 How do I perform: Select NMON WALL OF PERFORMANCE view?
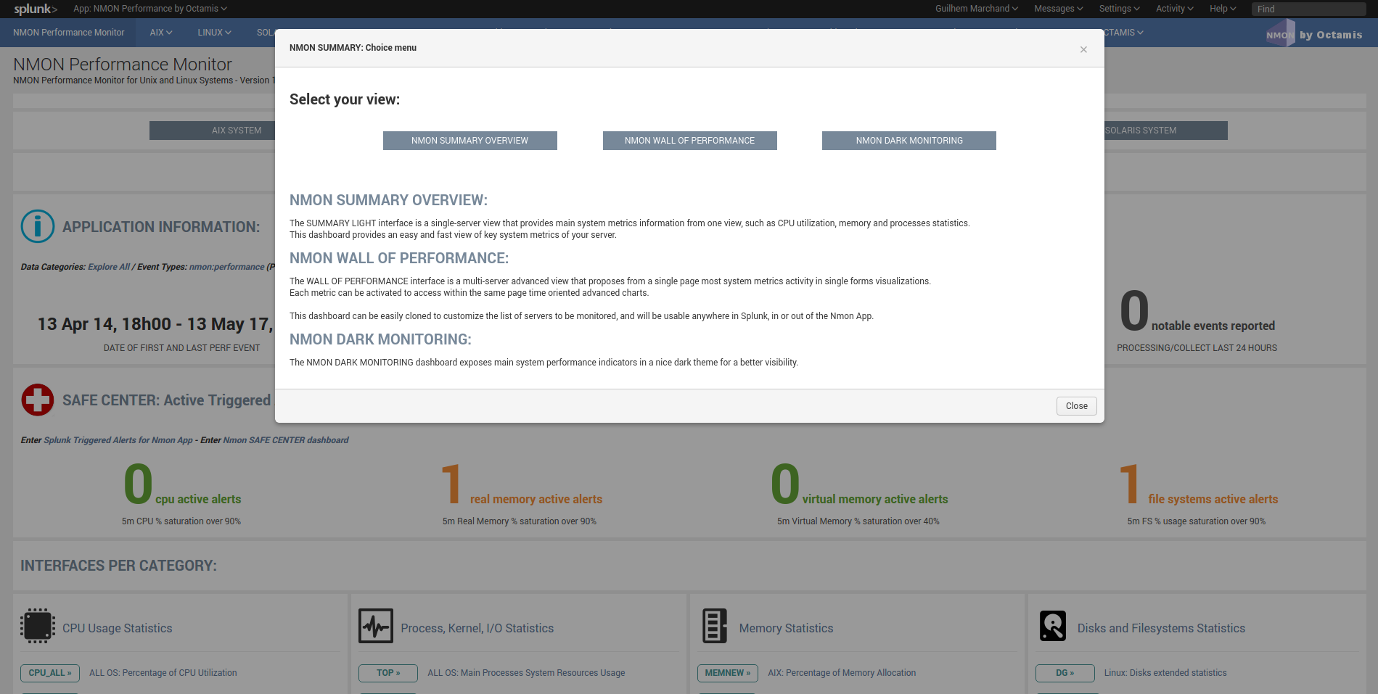pos(689,140)
